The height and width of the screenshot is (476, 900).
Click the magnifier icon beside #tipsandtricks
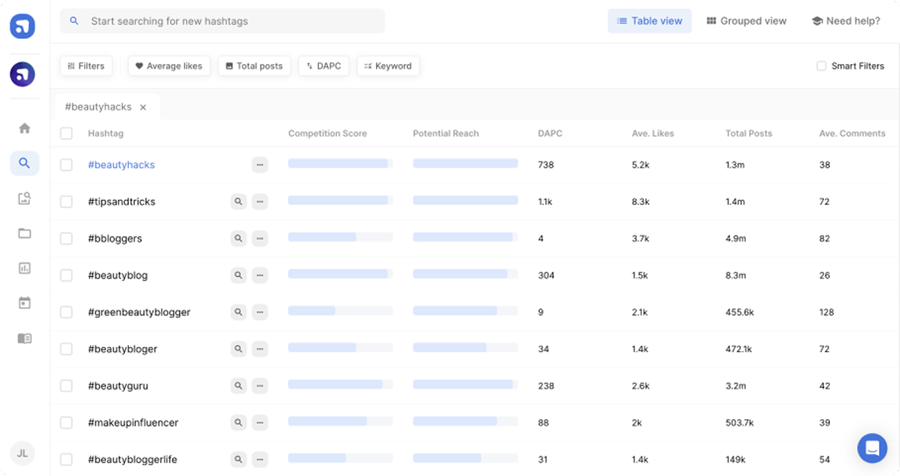pos(238,202)
